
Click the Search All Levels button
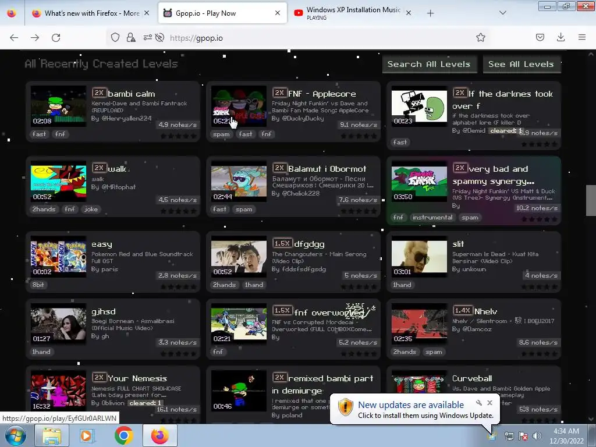pos(429,64)
